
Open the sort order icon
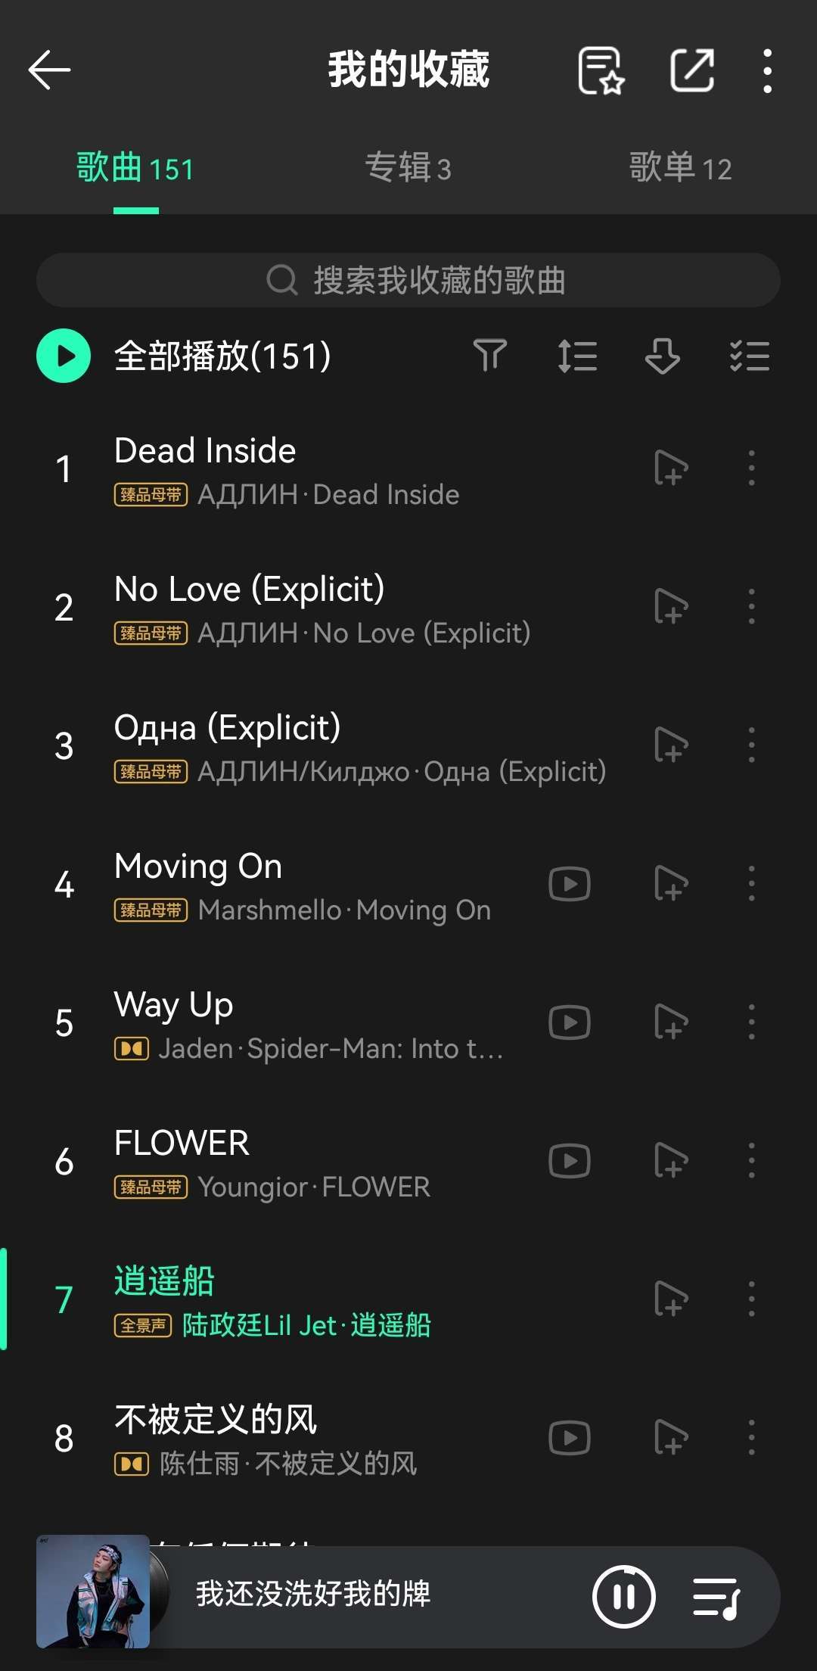point(577,356)
